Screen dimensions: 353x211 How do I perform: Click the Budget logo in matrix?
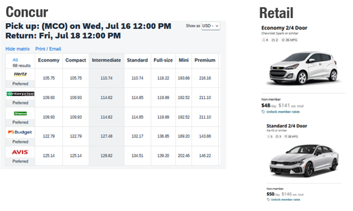20,132
